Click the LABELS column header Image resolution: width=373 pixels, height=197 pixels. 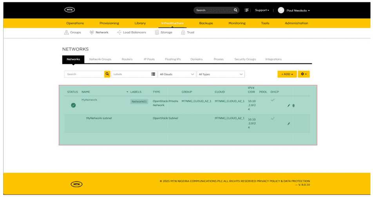(x=136, y=92)
